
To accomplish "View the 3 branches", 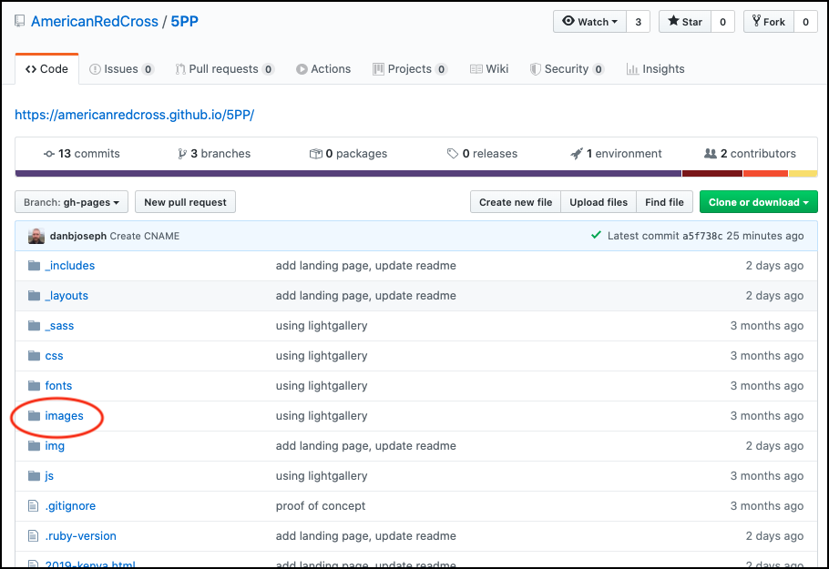I will (x=214, y=154).
